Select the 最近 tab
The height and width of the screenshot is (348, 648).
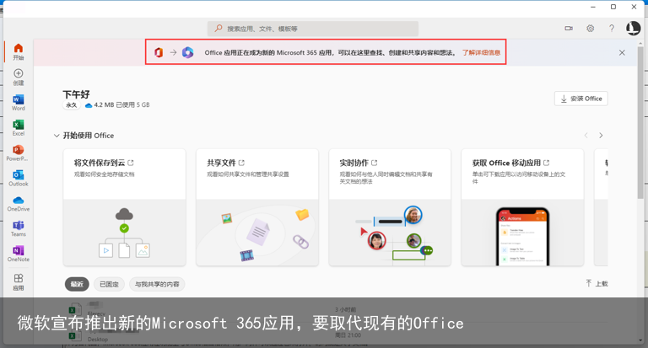point(77,284)
